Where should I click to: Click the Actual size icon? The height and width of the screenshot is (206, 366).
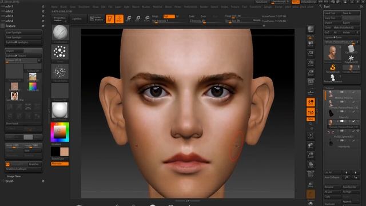click(x=311, y=64)
